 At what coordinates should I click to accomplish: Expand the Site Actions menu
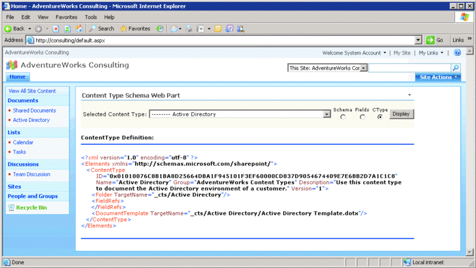[x=438, y=77]
